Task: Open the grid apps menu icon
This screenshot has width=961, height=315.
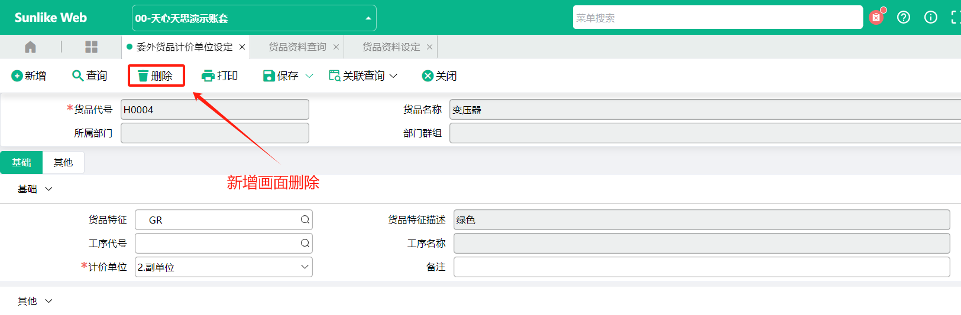Action: pos(91,47)
